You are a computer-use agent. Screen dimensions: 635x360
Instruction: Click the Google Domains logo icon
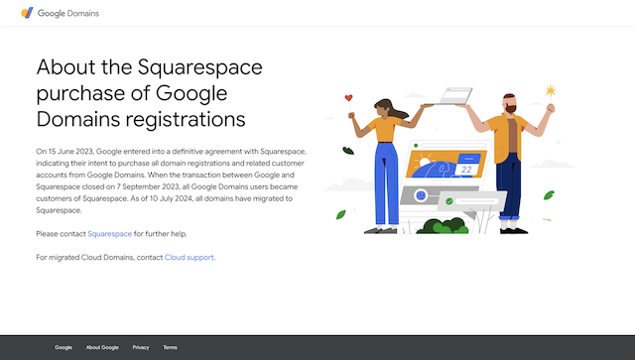pos(27,13)
